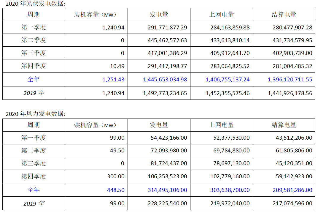Image resolution: width=318 pixels, height=213 pixels.
Task: Click '第三季度' label in wind table
Action: 34,163
